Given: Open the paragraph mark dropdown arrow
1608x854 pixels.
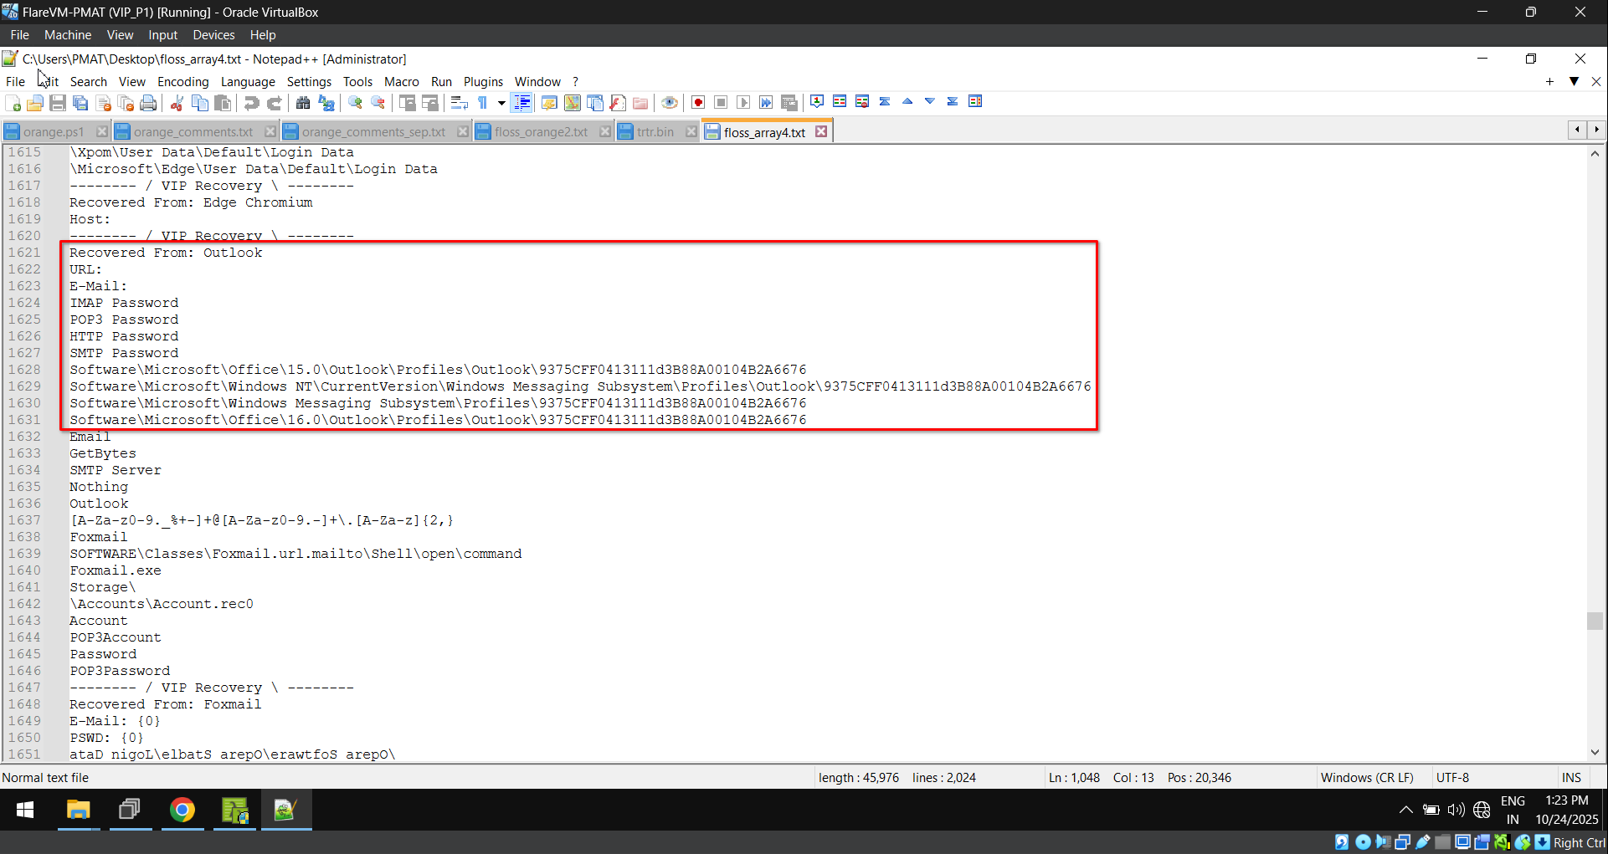Looking at the screenshot, I should point(501,103).
